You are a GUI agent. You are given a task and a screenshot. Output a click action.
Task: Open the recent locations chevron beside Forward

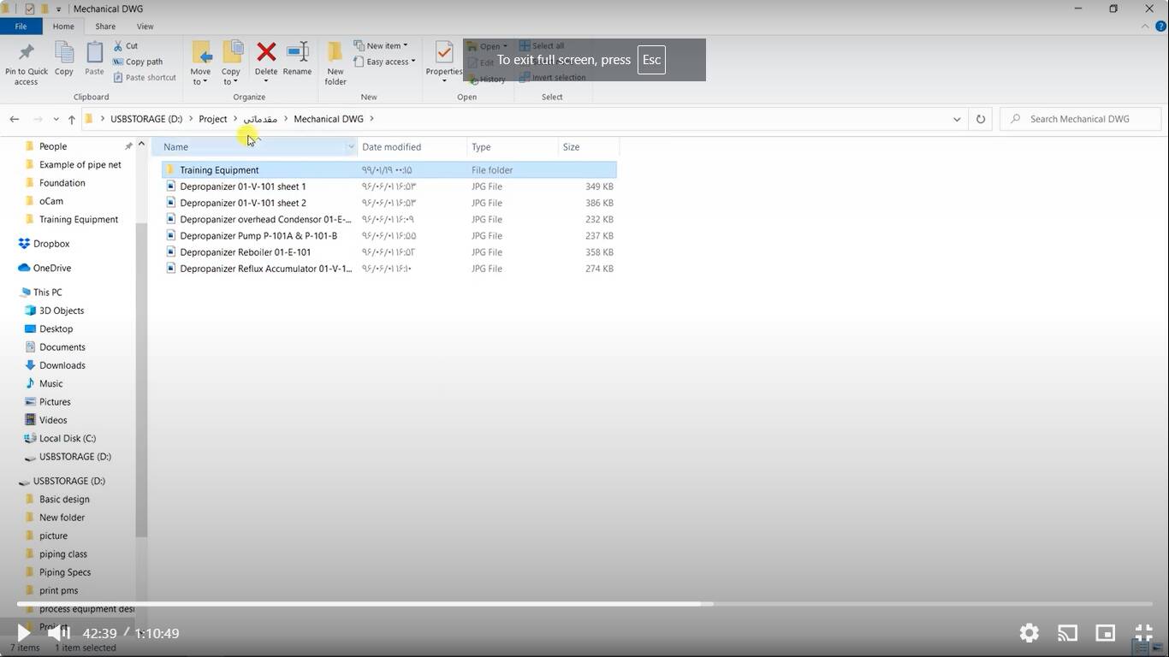[56, 119]
